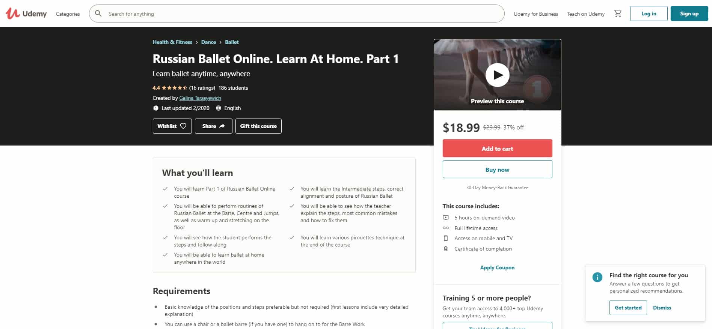Click the 5 hours on-demand video text
This screenshot has height=329, width=712.
(484, 218)
